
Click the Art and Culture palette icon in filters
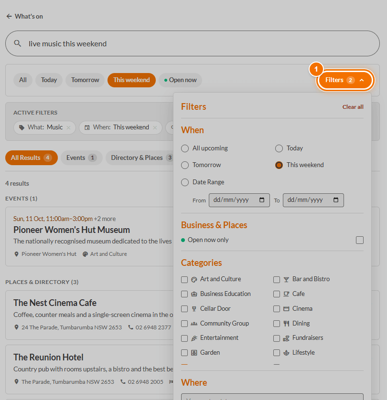(194, 280)
